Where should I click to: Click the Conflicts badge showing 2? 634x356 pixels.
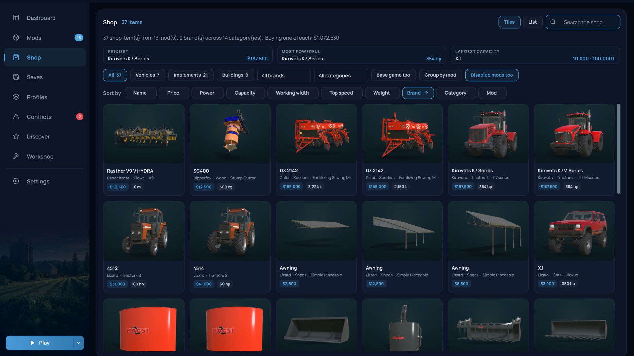pos(79,117)
